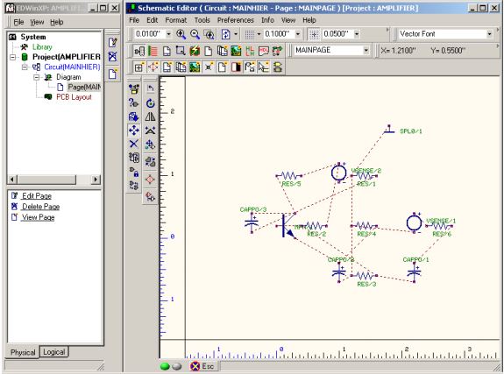Click the grid plus toolbar icon in the third row
The image size is (504, 374).
pos(138,67)
